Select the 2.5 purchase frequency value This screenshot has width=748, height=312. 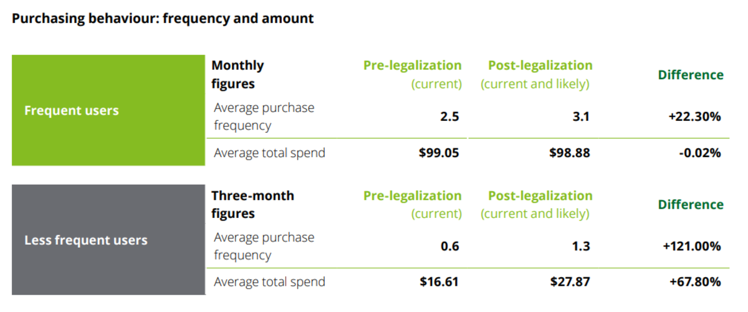pos(449,116)
